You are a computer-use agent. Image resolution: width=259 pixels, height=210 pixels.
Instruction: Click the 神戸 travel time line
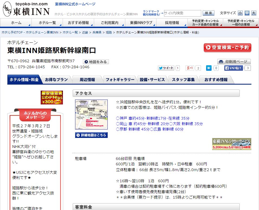tap(153, 118)
